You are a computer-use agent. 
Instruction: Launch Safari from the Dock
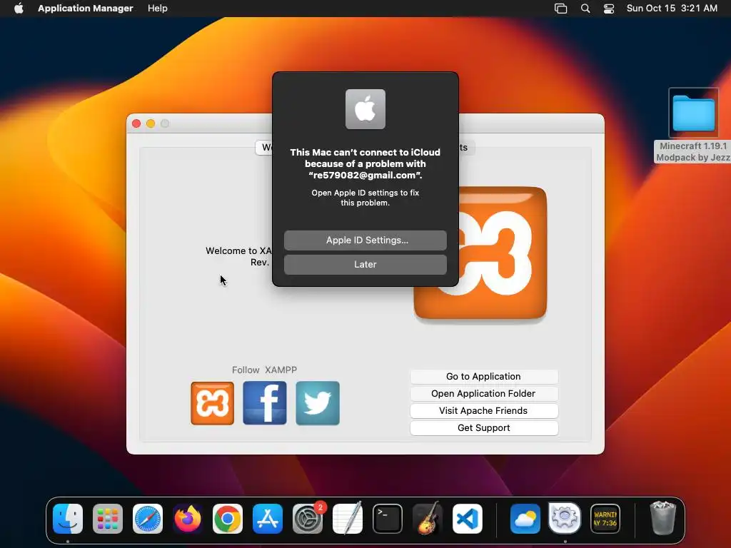click(x=148, y=519)
